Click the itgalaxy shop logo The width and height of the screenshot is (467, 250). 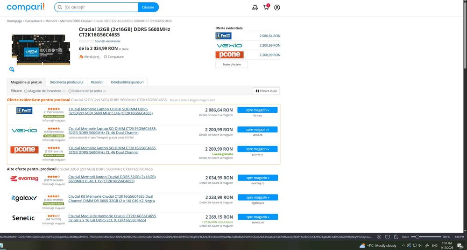[x=24, y=198]
